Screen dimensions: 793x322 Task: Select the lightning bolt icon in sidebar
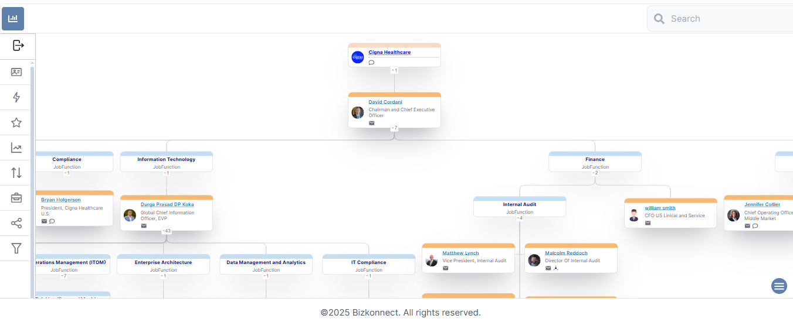point(16,97)
